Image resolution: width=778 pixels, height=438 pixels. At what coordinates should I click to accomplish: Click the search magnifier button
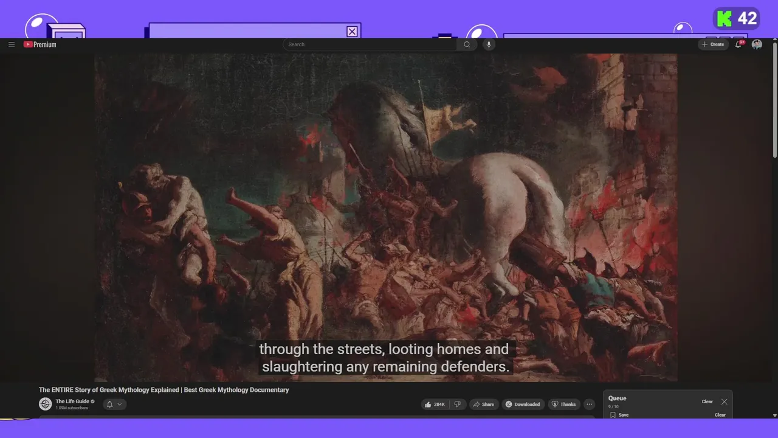point(467,44)
